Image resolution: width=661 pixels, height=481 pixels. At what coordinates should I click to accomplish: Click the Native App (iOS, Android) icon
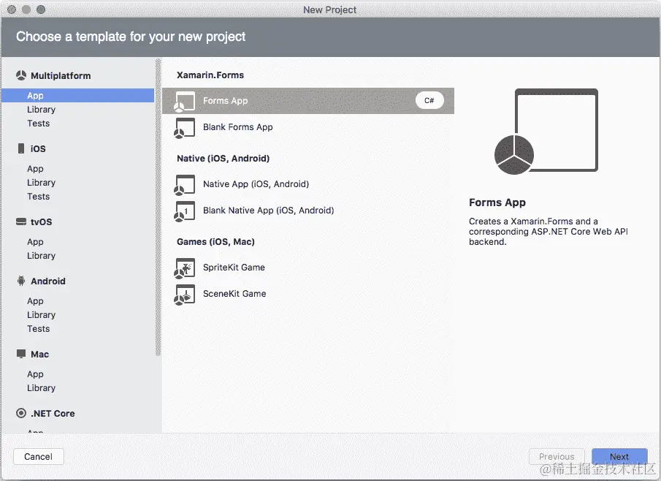184,185
